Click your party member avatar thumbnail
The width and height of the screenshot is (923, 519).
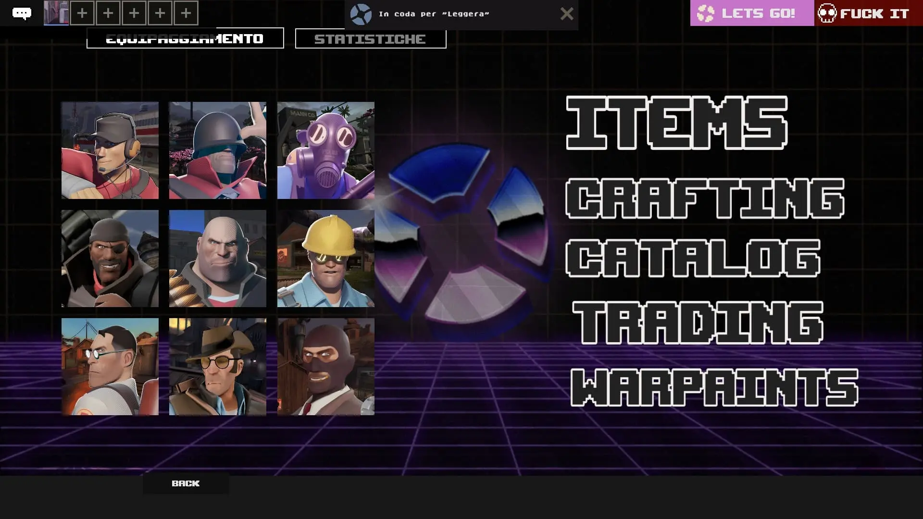[56, 13]
